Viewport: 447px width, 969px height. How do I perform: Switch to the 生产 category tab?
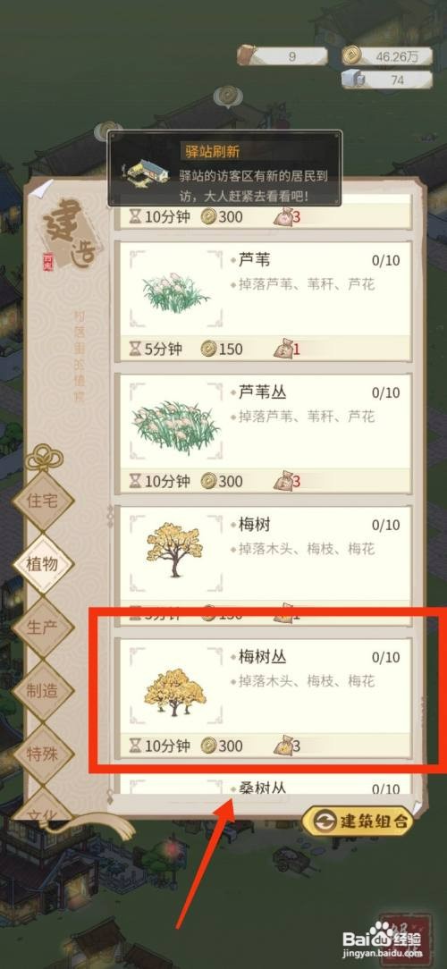point(43,627)
